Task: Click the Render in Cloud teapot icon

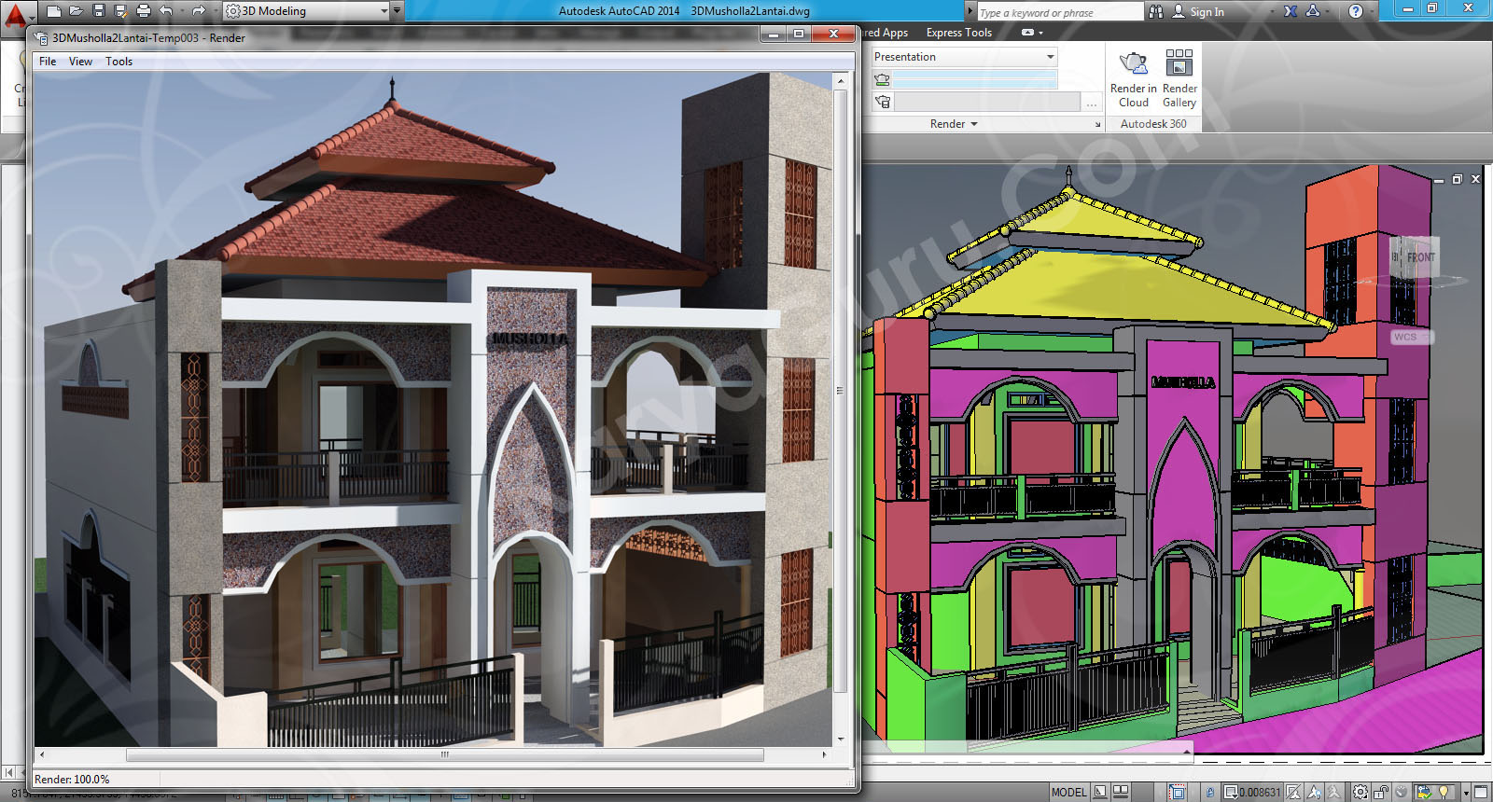Action: [1133, 64]
